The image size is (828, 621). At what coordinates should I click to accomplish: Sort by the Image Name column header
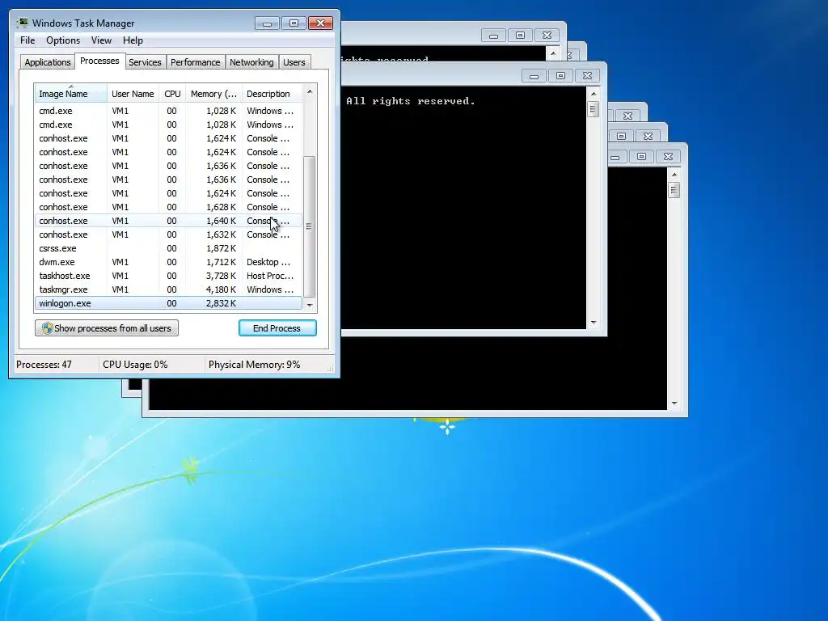(70, 94)
